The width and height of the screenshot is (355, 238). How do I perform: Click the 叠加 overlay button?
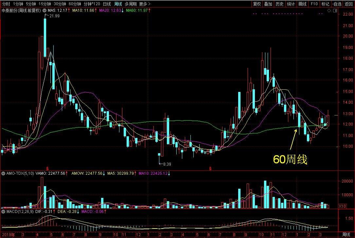(x=268, y=4)
